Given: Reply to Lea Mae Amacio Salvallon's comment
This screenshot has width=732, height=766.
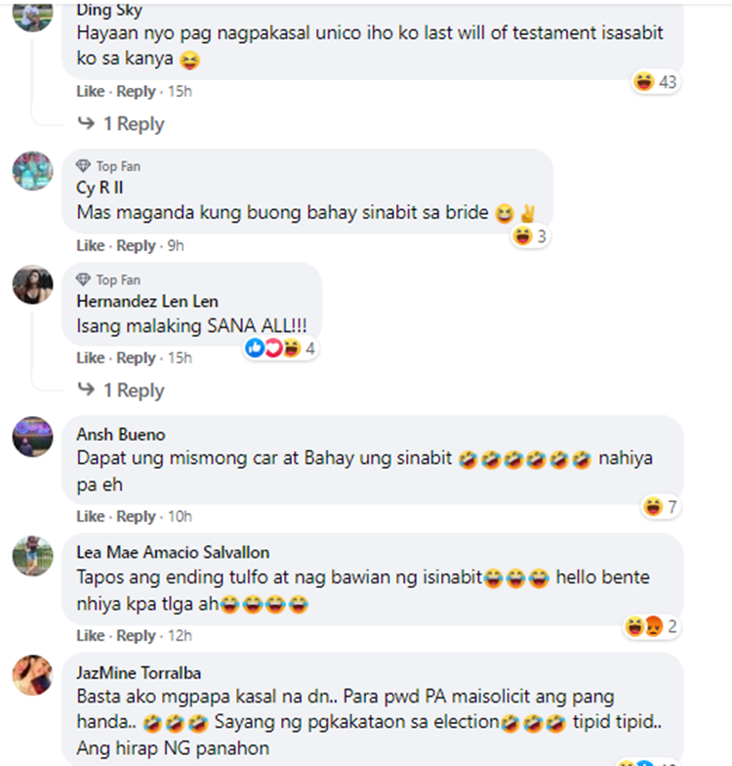Looking at the screenshot, I should coord(136,635).
